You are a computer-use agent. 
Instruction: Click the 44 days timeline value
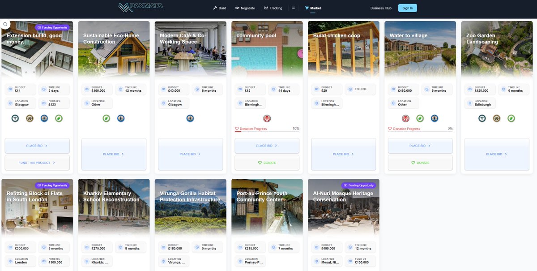click(284, 91)
